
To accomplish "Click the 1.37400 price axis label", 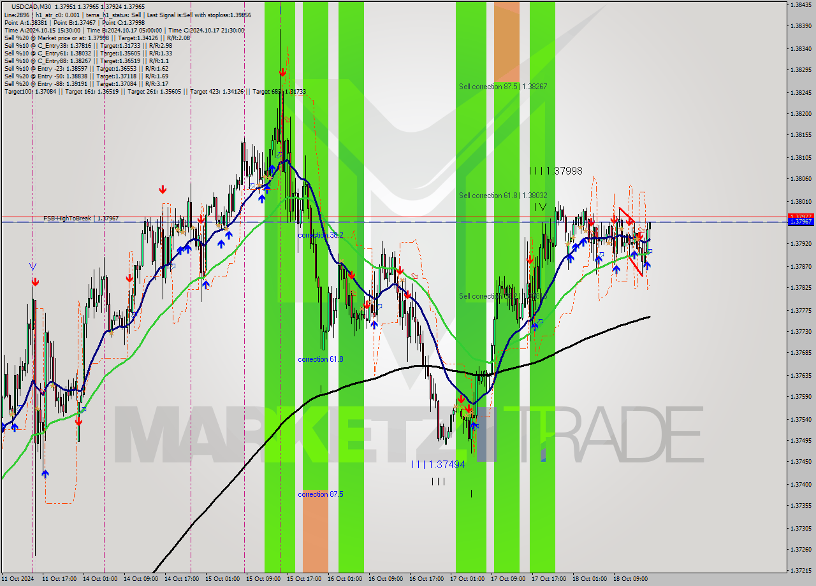I will 800,484.
